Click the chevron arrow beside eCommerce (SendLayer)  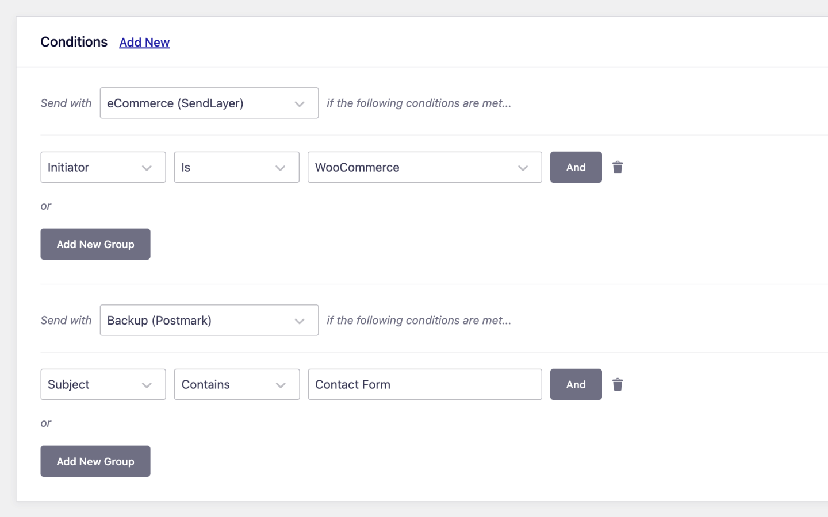click(x=300, y=104)
